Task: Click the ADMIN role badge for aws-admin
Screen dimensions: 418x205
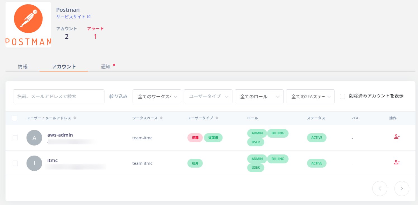Action: click(x=257, y=133)
